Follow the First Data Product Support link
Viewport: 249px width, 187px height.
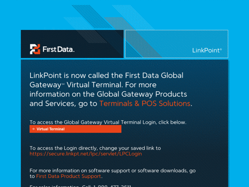69,176
